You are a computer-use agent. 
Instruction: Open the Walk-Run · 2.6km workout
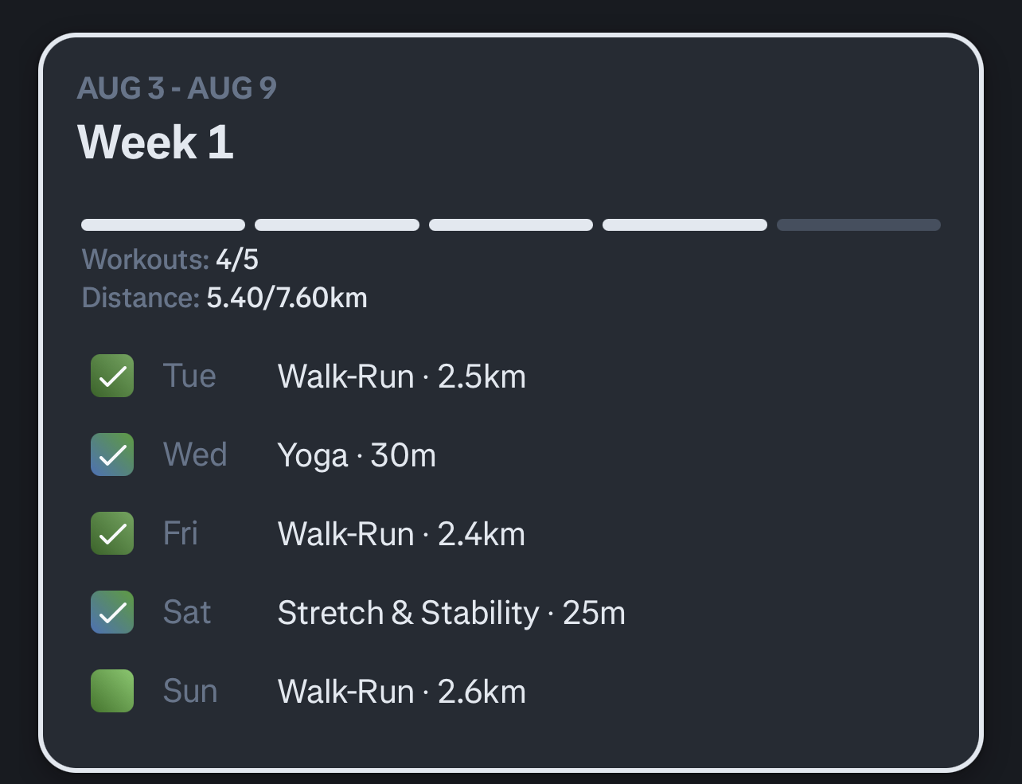[x=402, y=692]
